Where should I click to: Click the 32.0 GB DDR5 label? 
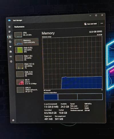click(95, 32)
